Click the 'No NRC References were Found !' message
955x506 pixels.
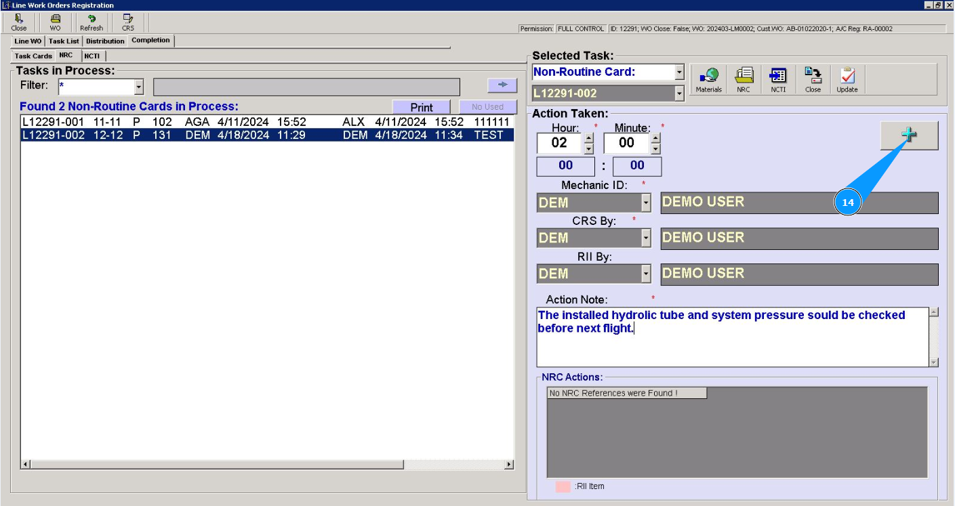coord(627,393)
